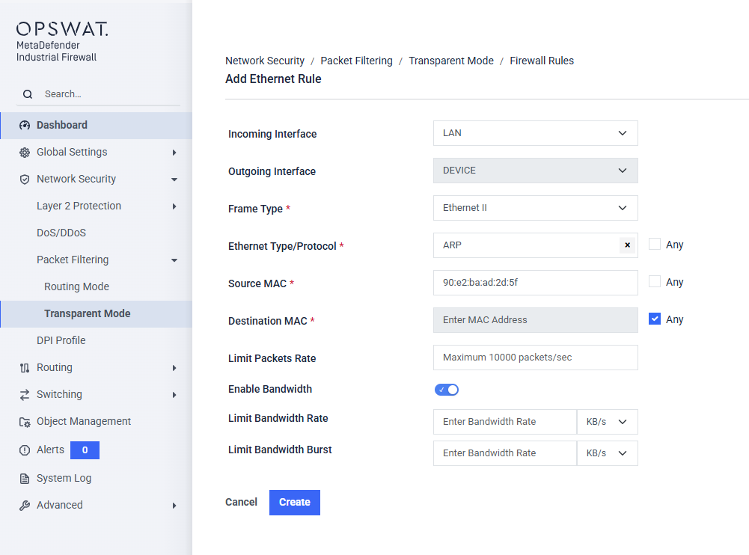Open the Limit Bandwidth Rate KB/s unit dropdown
The width and height of the screenshot is (749, 555).
tap(607, 422)
